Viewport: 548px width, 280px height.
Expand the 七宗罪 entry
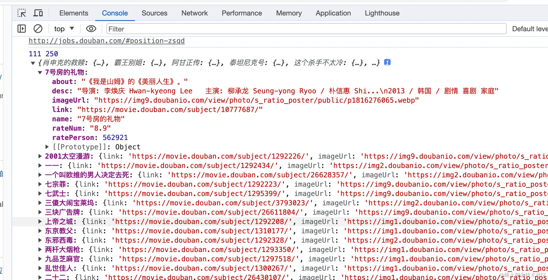click(40, 184)
